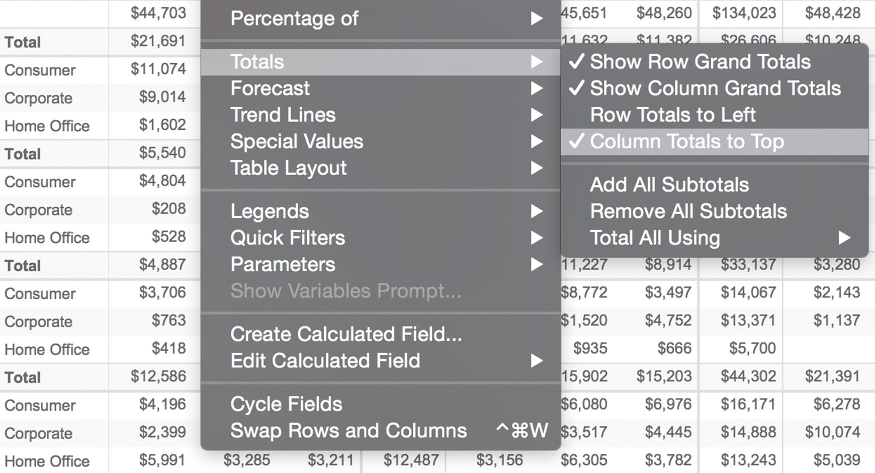Open the Special Values submenu
This screenshot has height=473, width=875.
click(381, 142)
